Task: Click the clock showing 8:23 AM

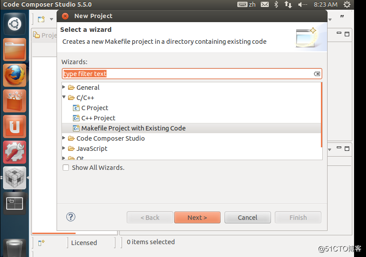Action: (x=326, y=4)
